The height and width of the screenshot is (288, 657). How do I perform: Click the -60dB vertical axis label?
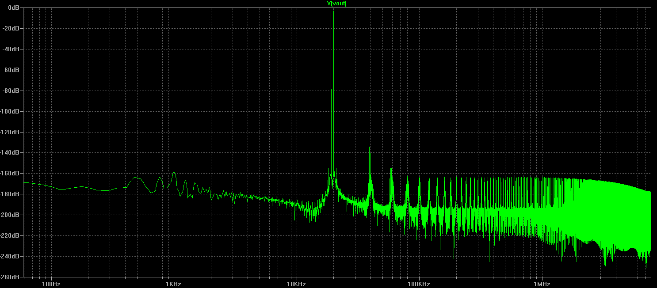pos(12,70)
